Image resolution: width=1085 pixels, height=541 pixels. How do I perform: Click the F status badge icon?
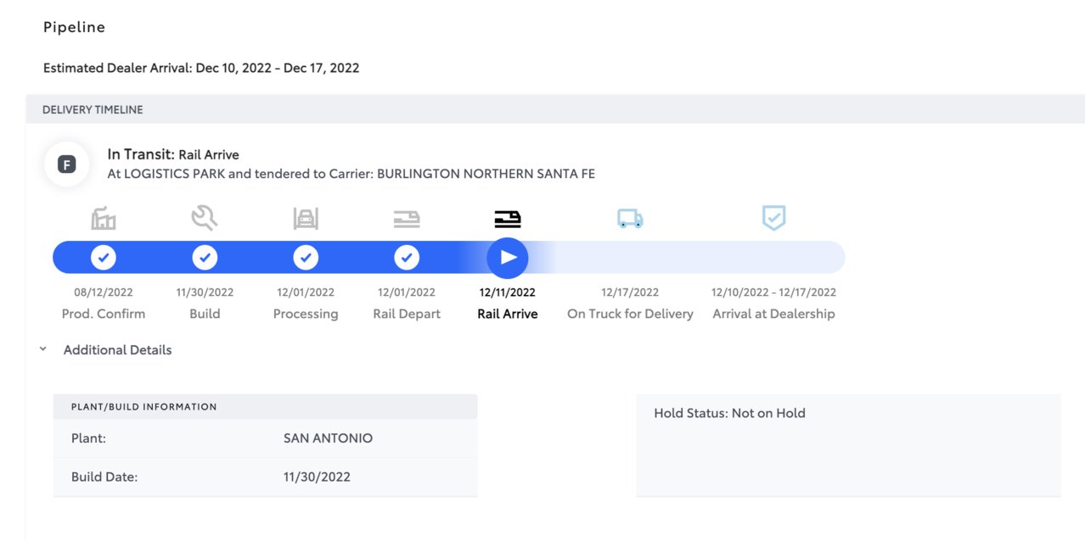point(66,165)
